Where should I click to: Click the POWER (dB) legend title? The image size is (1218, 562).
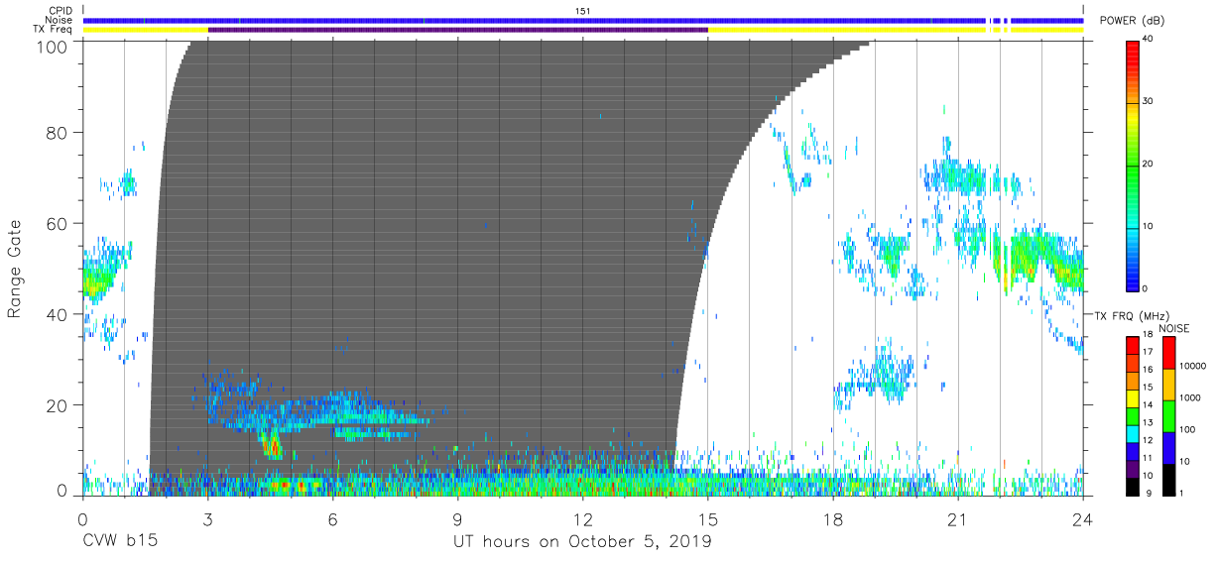point(1131,21)
